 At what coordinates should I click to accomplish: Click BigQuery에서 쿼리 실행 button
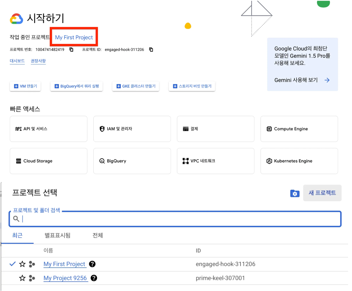[x=77, y=86]
